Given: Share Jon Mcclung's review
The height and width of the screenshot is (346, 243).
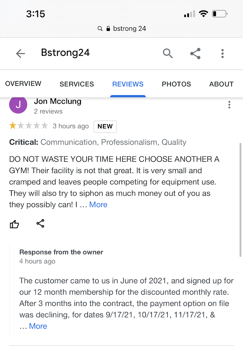Looking at the screenshot, I should tap(40, 224).
